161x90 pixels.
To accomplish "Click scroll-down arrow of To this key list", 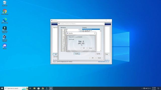I will (101, 51).
